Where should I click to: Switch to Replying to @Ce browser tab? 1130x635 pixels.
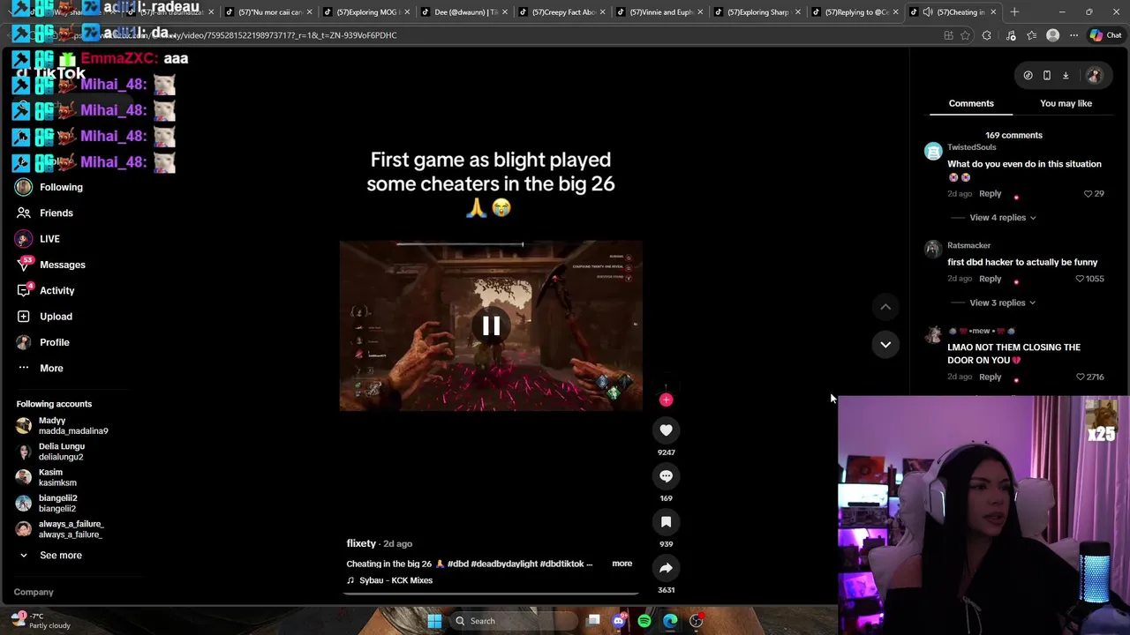click(x=855, y=12)
